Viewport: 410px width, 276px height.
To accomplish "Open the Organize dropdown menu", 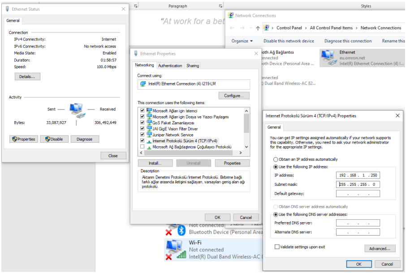I will click(x=242, y=41).
